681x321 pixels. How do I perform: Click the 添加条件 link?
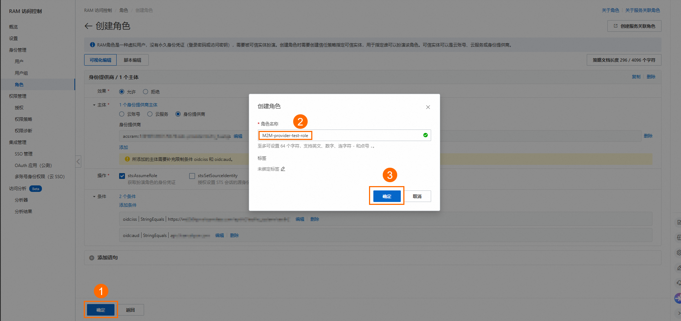click(128, 205)
